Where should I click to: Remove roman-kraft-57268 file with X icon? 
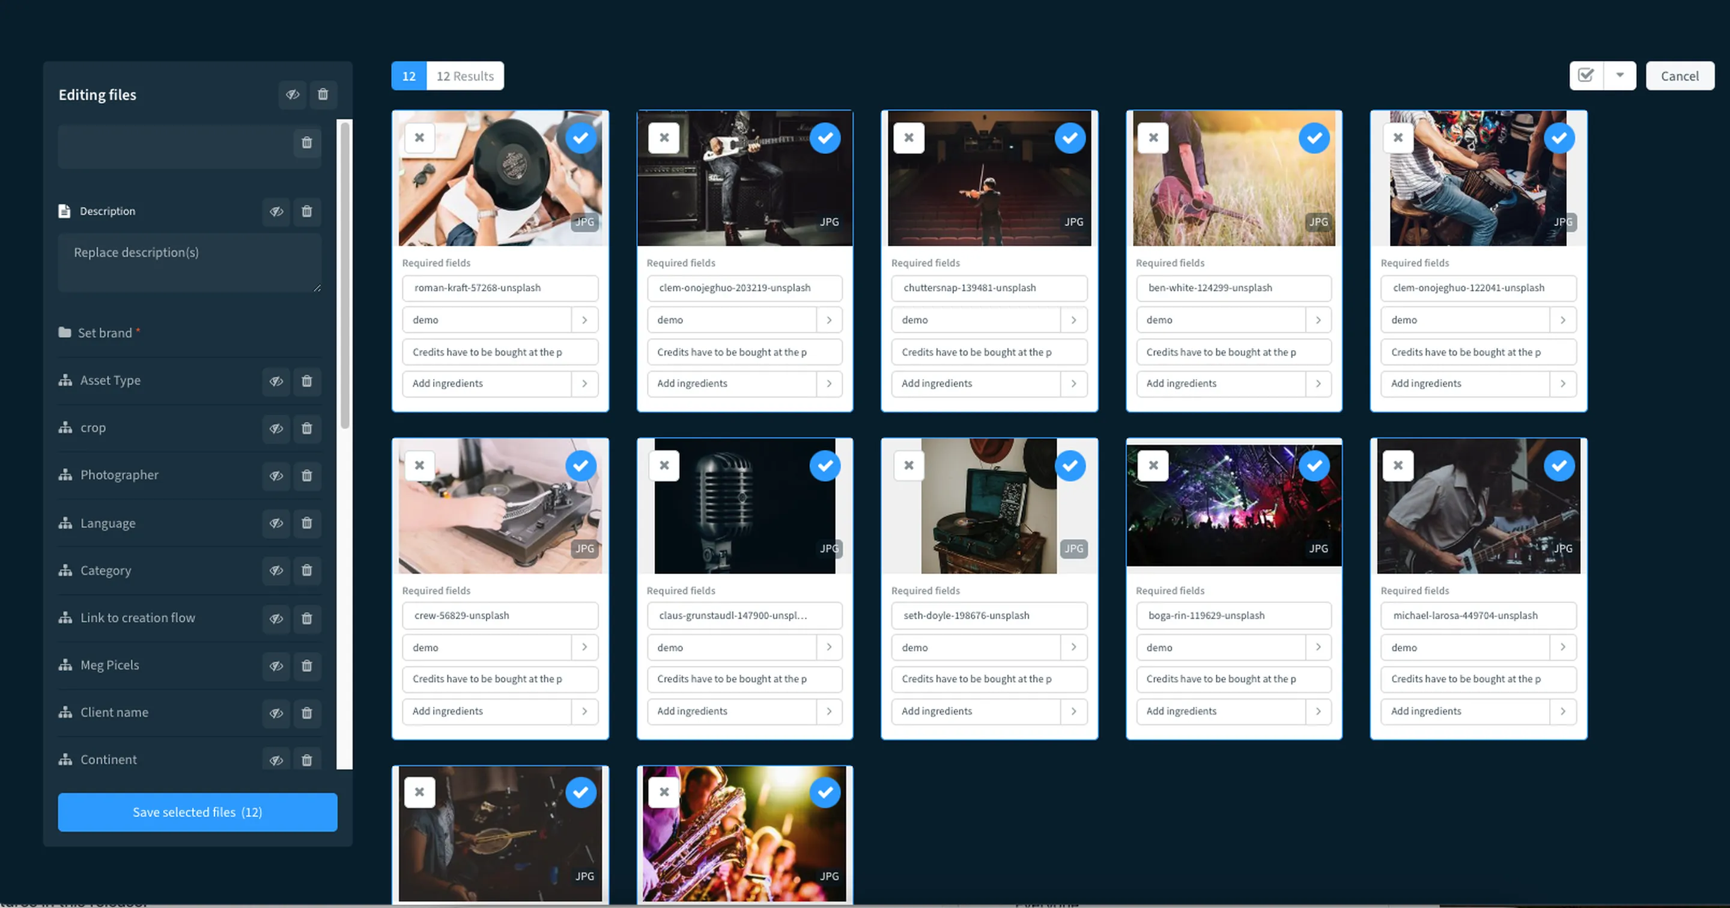(x=420, y=138)
